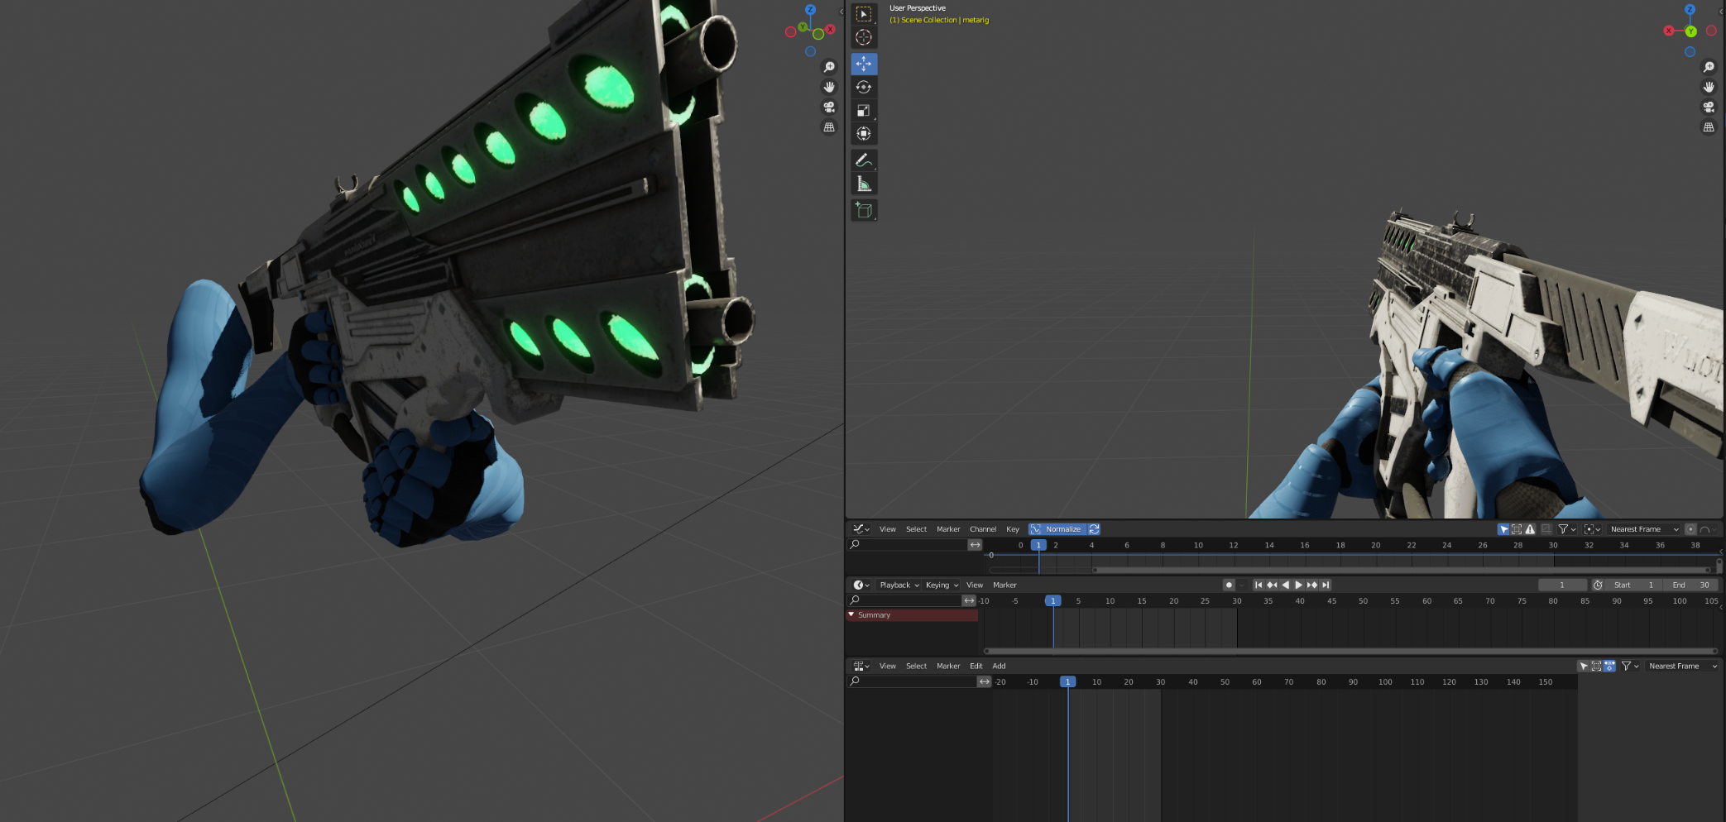The width and height of the screenshot is (1726, 822).
Task: Open NLA editor View menu
Action: (887, 666)
